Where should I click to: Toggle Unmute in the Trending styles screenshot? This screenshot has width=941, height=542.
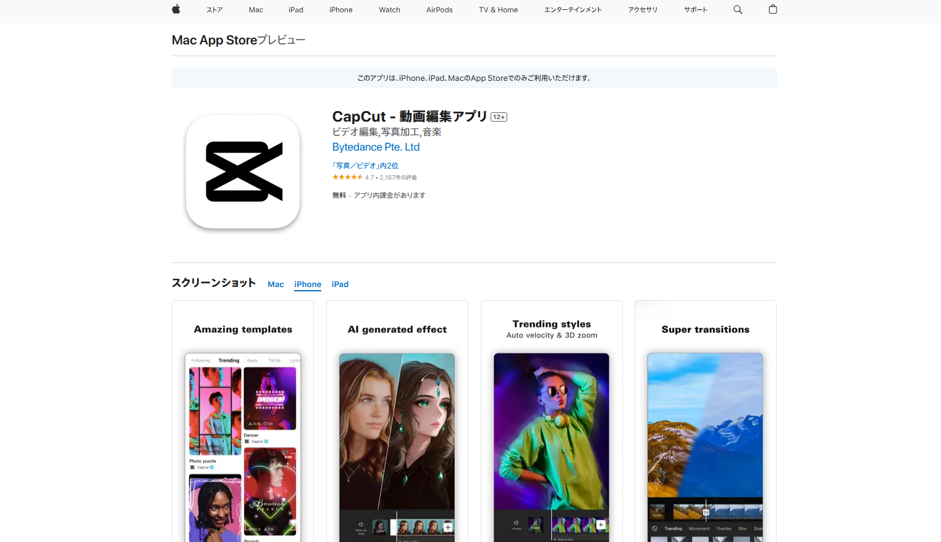click(x=515, y=522)
